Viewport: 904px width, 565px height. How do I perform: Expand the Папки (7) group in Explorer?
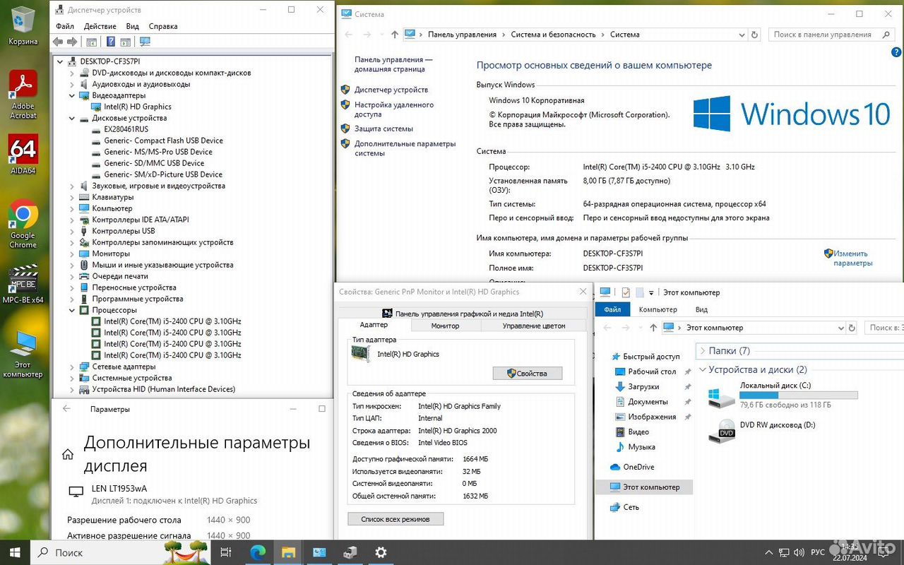coord(703,350)
